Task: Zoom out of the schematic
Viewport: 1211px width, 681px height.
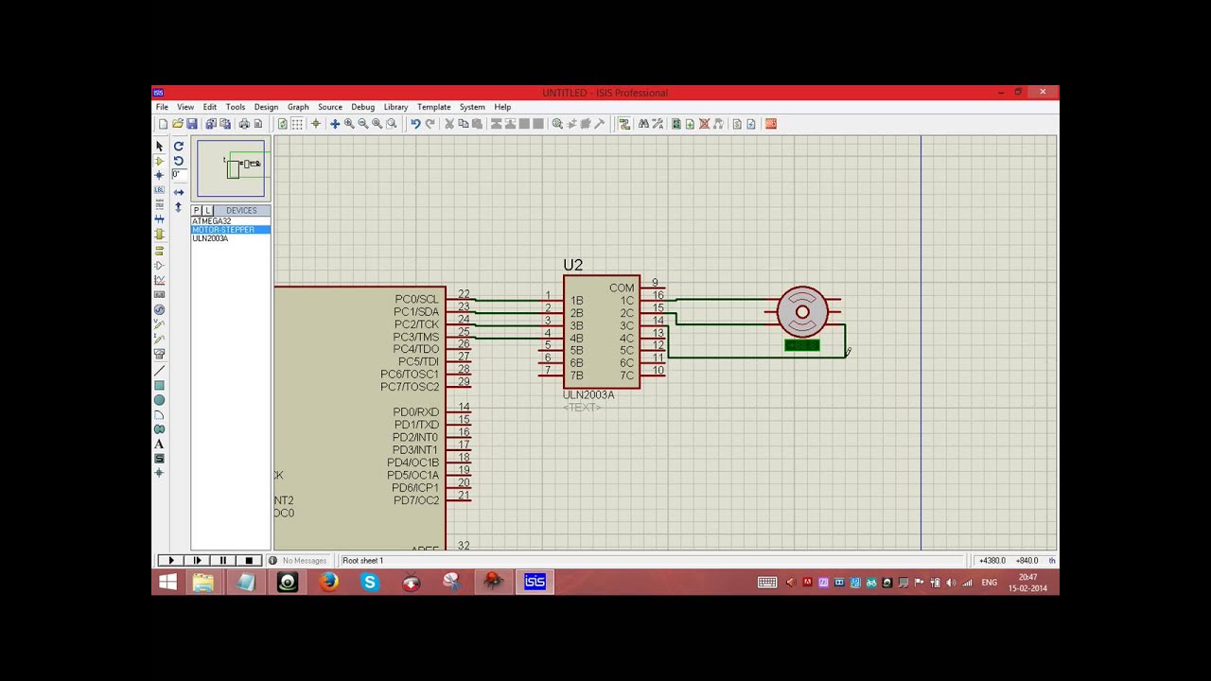Action: click(x=363, y=124)
